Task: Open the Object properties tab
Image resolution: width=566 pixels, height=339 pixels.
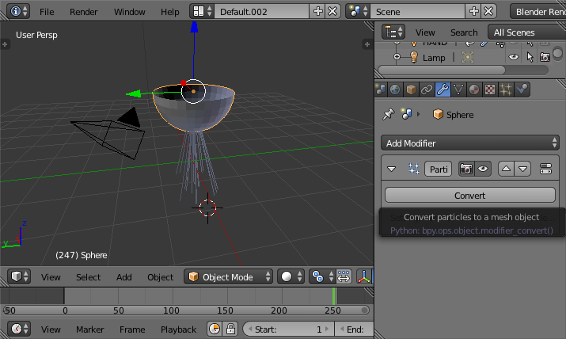Action: point(411,90)
